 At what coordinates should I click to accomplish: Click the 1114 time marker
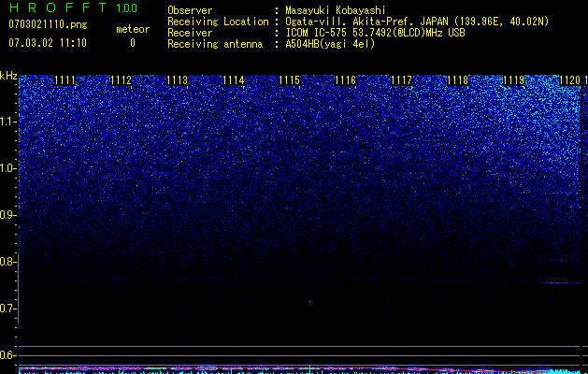[x=234, y=80]
